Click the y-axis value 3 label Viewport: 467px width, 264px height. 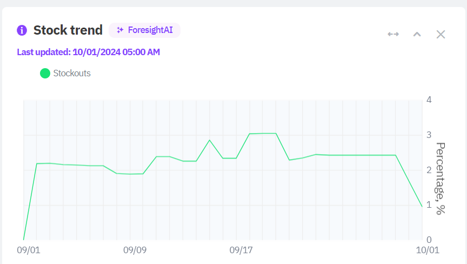pos(429,135)
